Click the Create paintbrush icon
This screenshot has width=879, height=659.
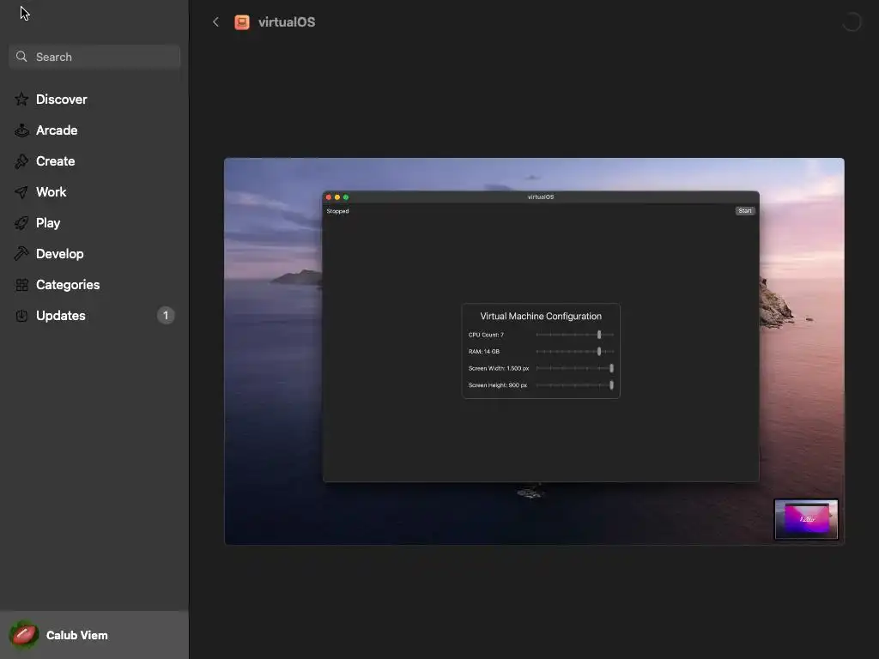tap(21, 160)
